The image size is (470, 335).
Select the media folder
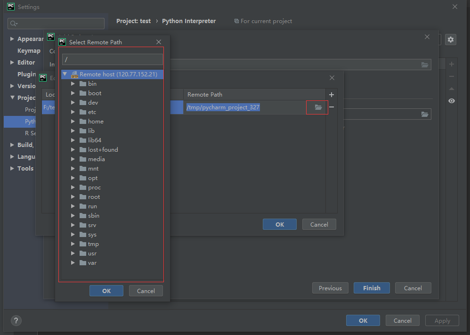96,159
